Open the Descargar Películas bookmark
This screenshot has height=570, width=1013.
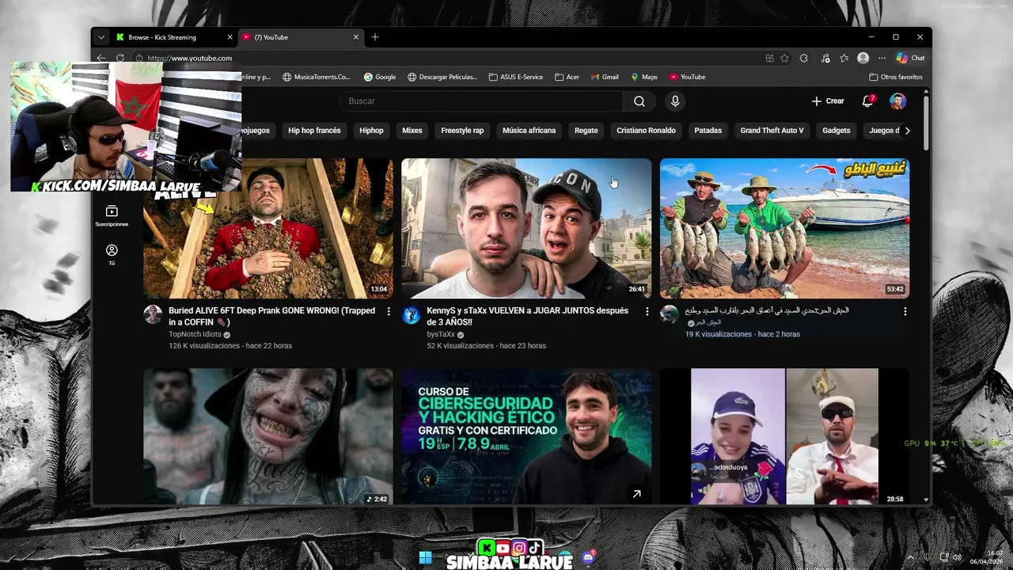[442, 77]
